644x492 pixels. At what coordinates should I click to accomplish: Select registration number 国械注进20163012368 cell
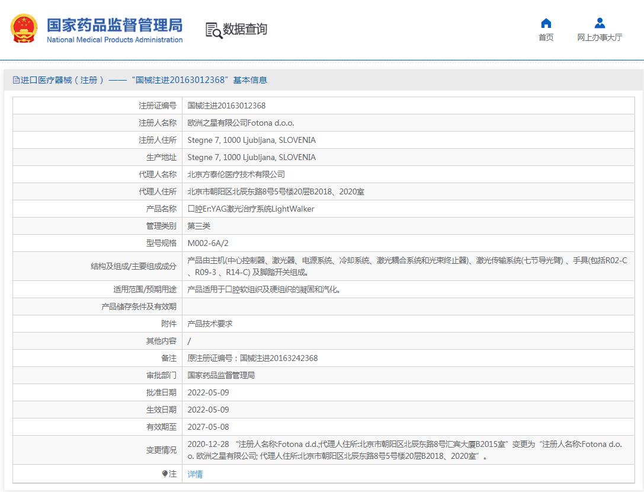point(226,106)
